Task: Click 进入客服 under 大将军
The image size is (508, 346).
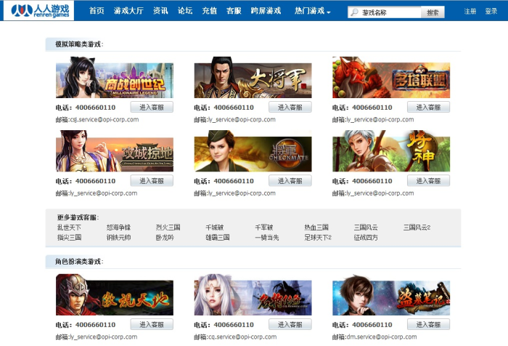Action: pos(290,107)
